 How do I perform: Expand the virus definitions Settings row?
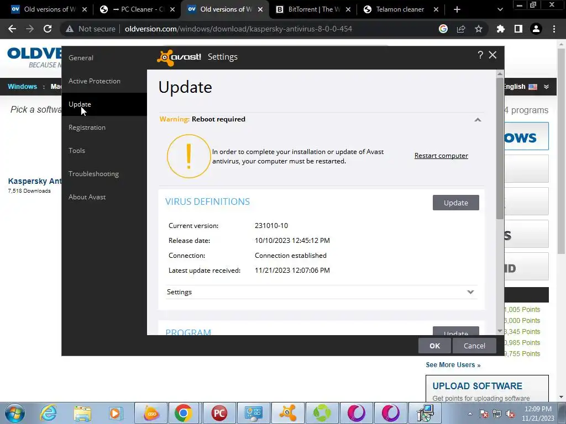tap(322, 292)
